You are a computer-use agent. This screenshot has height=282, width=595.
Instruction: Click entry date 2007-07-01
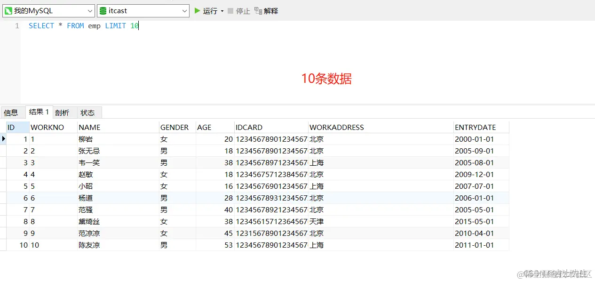tap(481, 186)
